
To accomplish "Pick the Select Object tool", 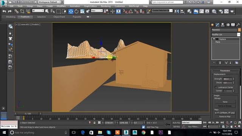I will 47,11.
